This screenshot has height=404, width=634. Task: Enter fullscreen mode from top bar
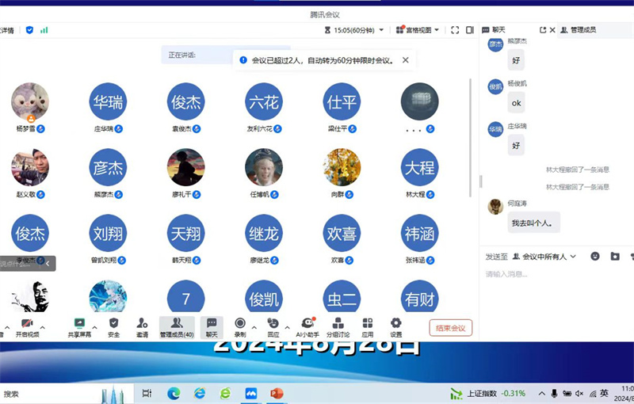coord(455,30)
